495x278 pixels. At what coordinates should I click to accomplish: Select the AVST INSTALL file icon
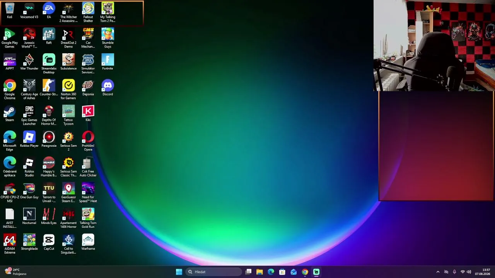coord(10,219)
